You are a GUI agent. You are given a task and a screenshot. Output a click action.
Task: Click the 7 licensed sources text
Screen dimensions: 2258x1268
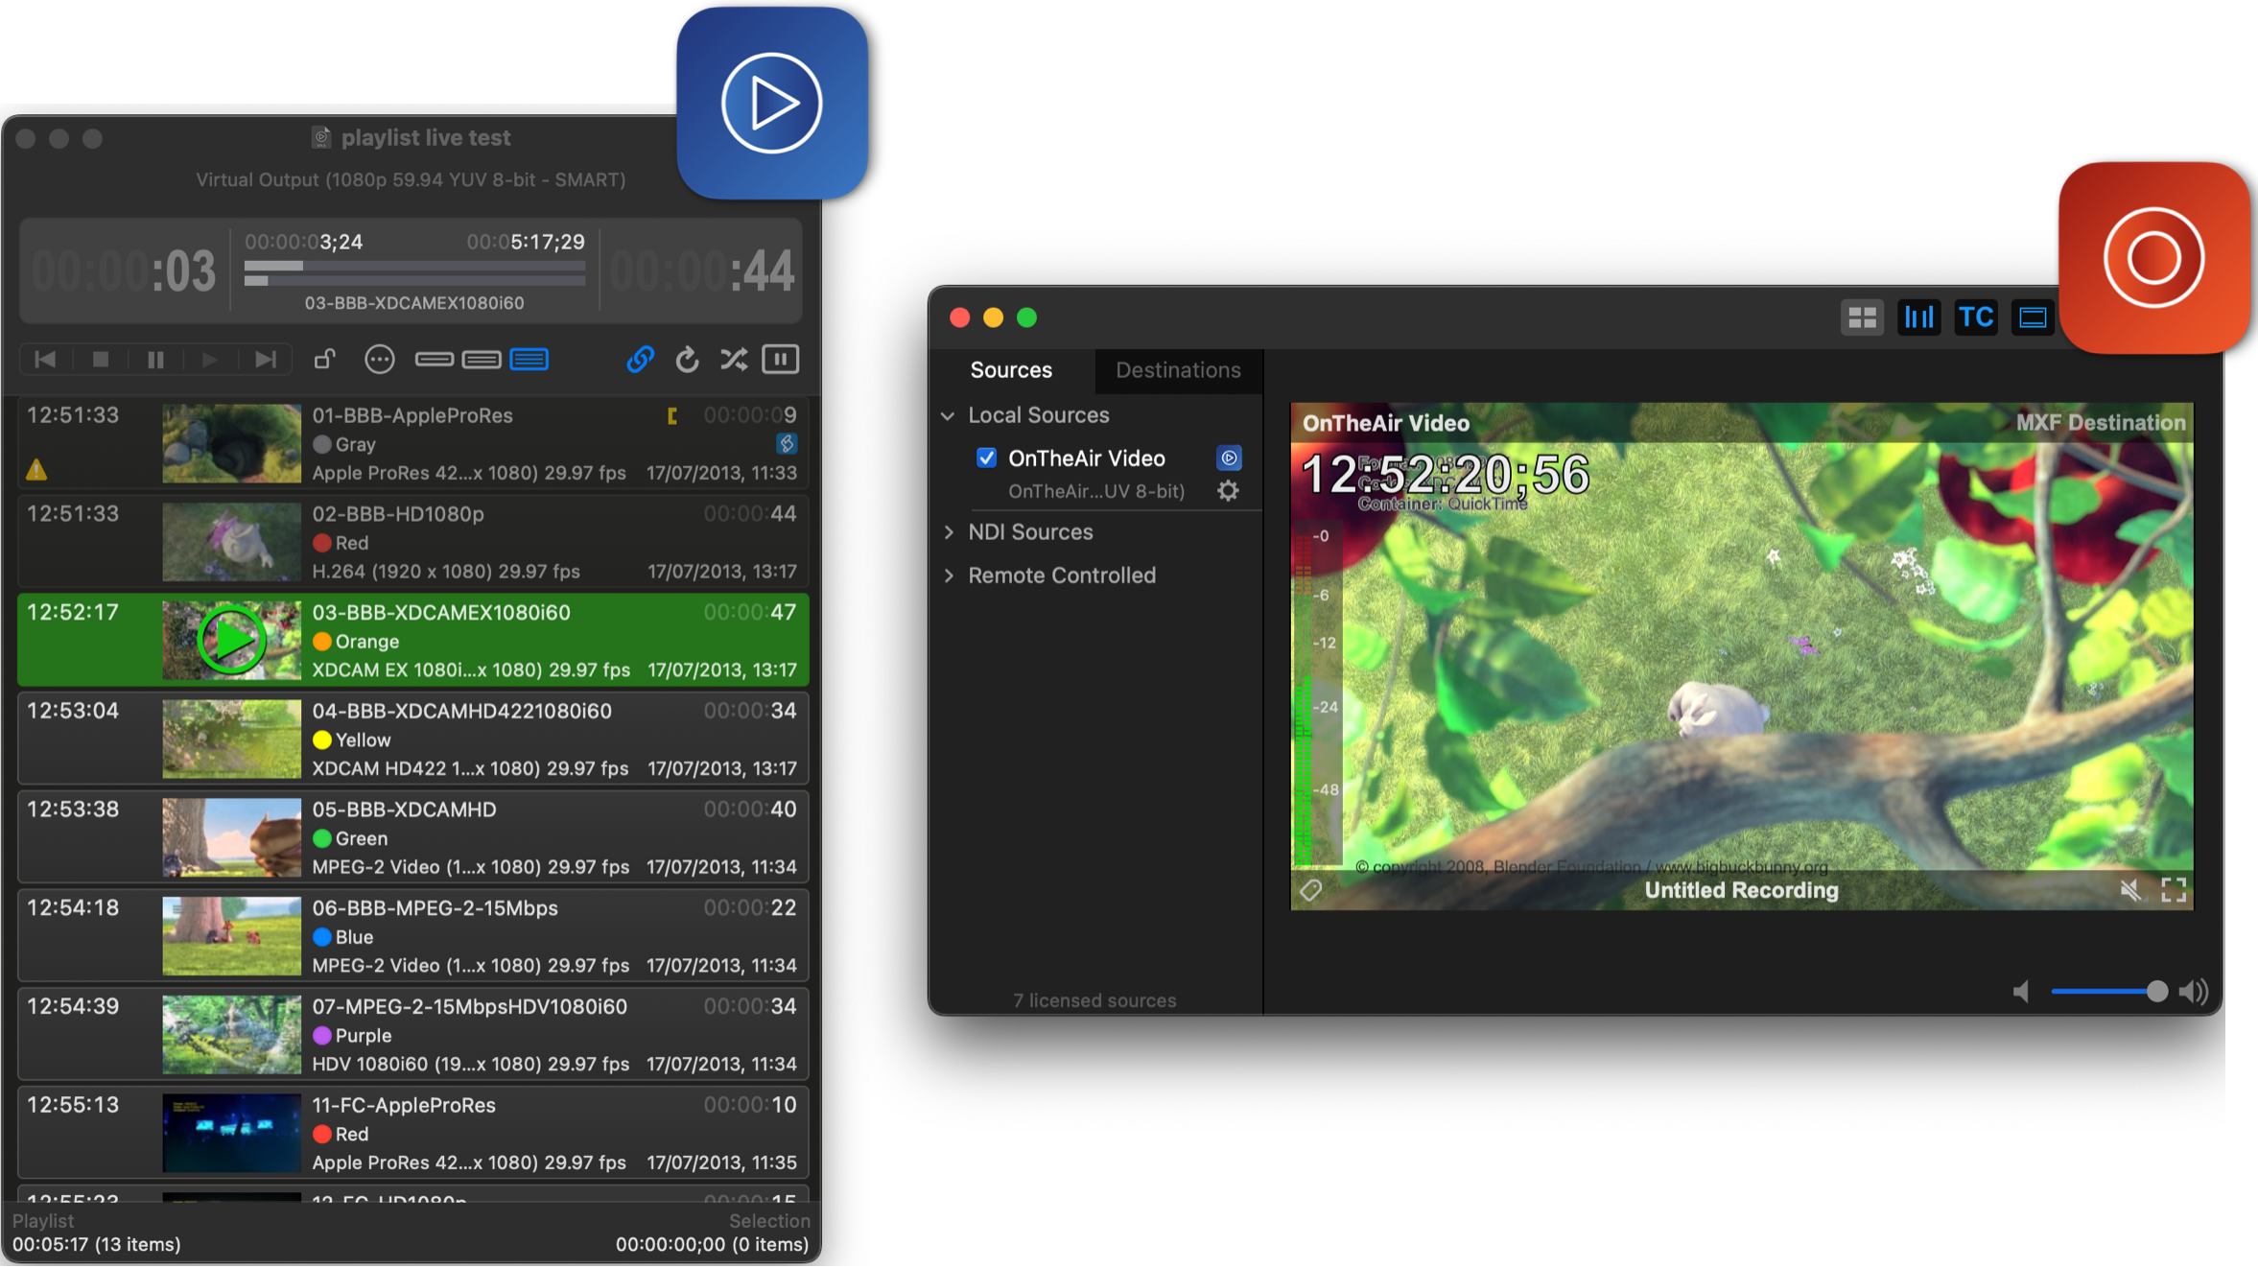pos(1094,1000)
